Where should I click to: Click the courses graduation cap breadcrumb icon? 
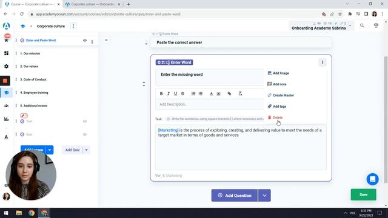[23, 26]
